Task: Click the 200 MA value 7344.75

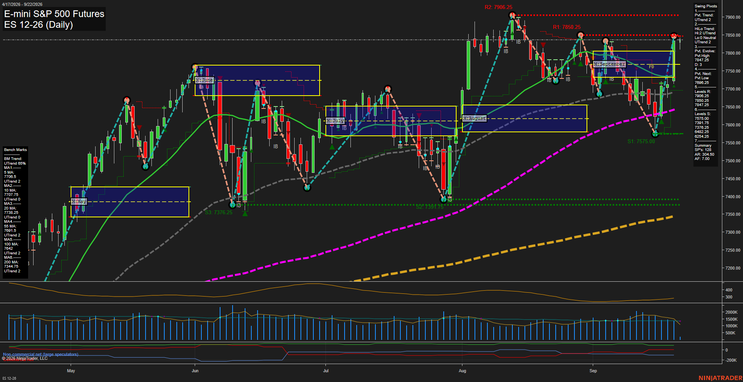Action: coord(11,267)
